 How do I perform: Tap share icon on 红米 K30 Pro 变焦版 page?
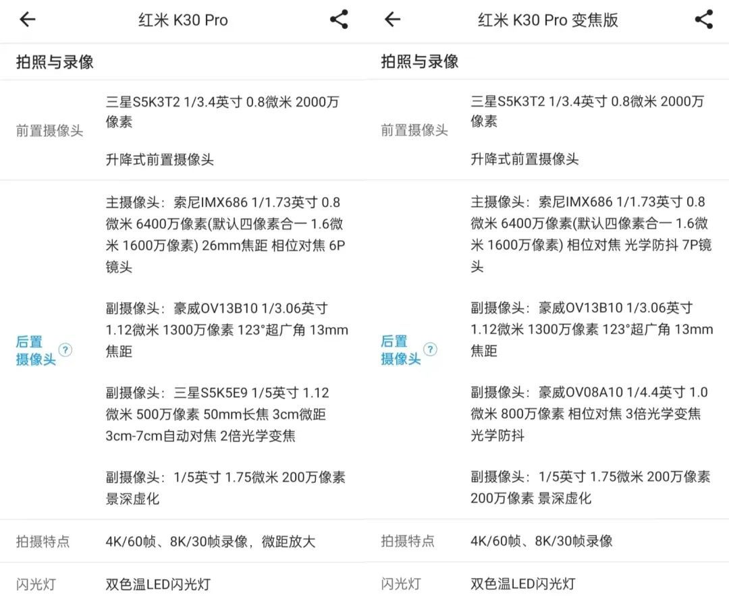(x=704, y=20)
